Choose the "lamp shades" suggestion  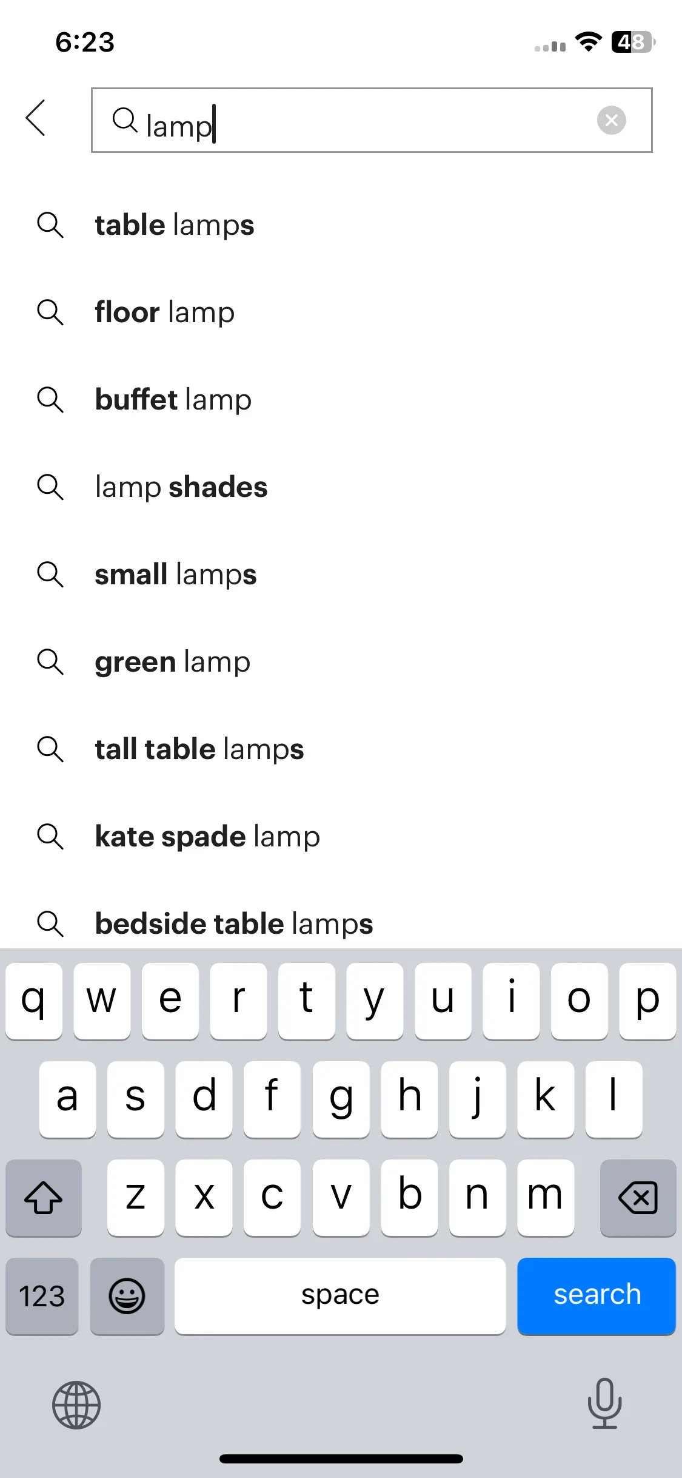pyautogui.click(x=341, y=487)
